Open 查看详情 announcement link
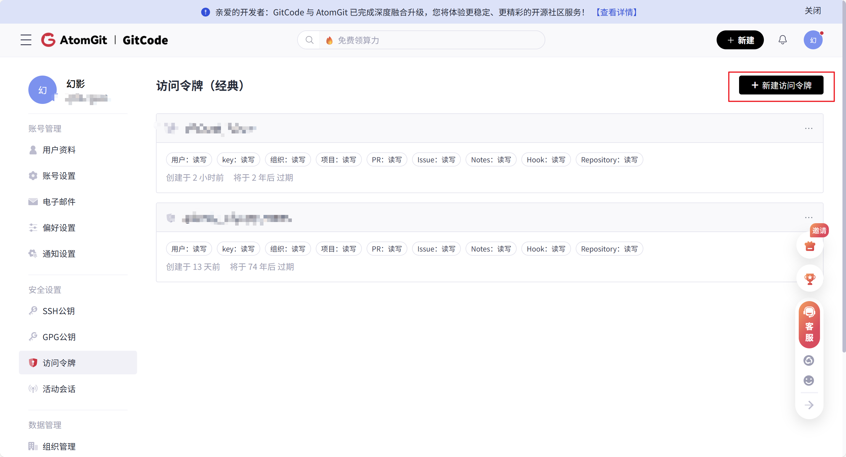 pyautogui.click(x=616, y=12)
